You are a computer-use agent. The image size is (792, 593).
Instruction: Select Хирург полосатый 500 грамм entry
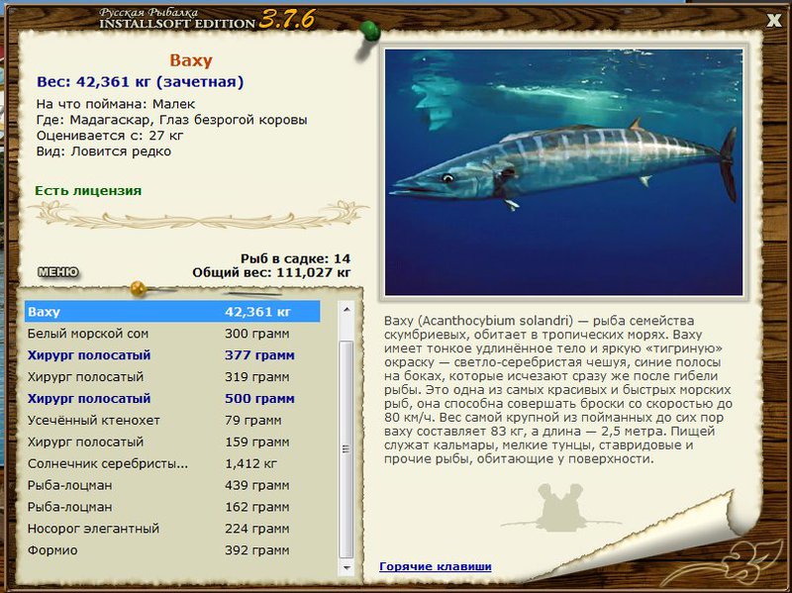[172, 399]
